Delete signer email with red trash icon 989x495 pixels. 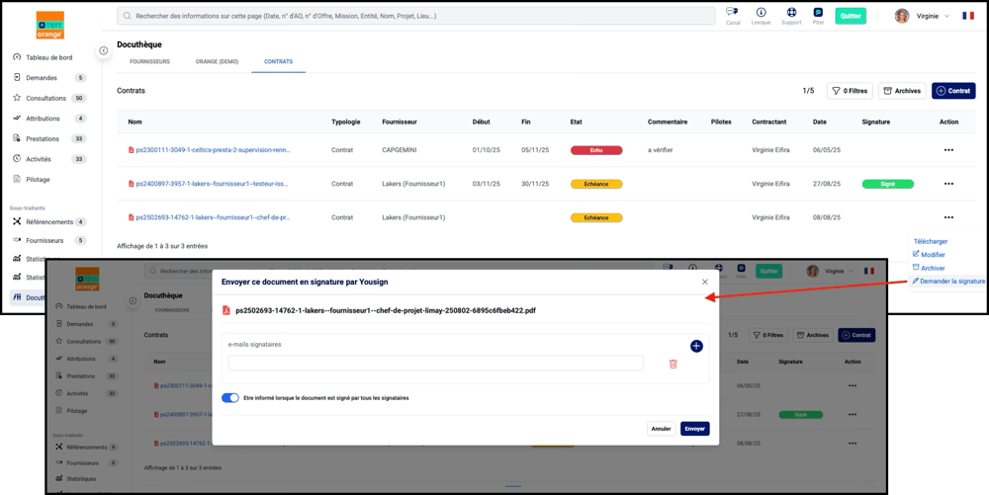(673, 364)
